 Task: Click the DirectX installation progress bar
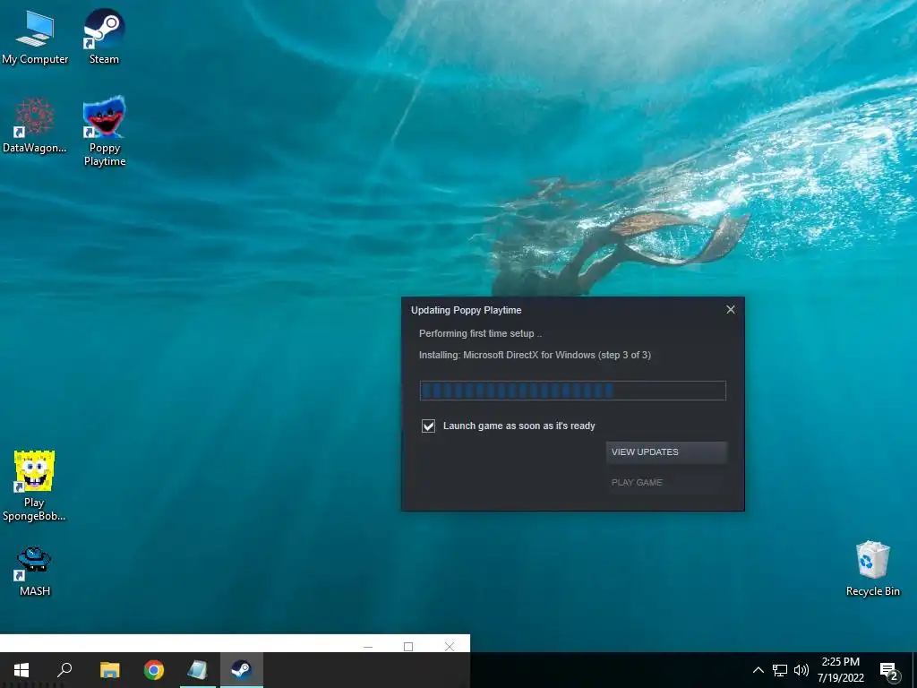[572, 391]
